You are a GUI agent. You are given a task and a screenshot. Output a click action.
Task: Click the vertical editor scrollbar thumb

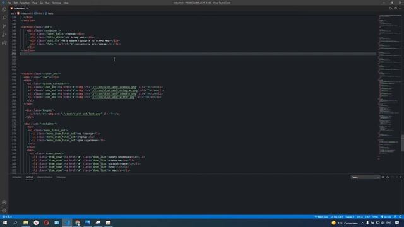pyautogui.click(x=403, y=143)
